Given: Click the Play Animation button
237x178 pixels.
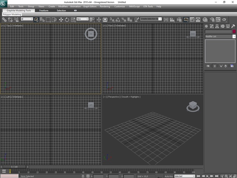Looking at the screenshot, I should tap(208, 176).
